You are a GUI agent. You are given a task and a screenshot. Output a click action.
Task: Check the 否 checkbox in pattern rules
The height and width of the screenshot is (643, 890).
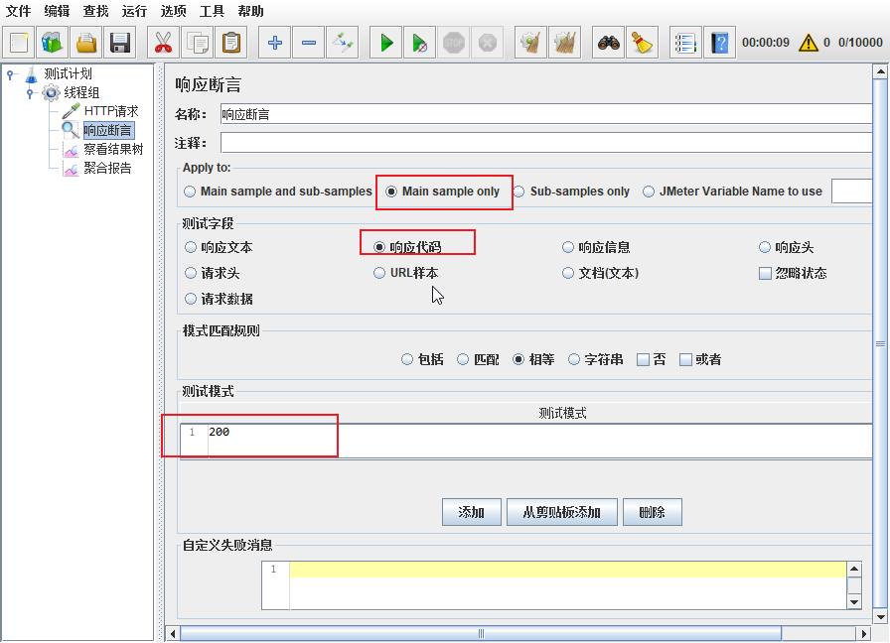[x=643, y=359]
